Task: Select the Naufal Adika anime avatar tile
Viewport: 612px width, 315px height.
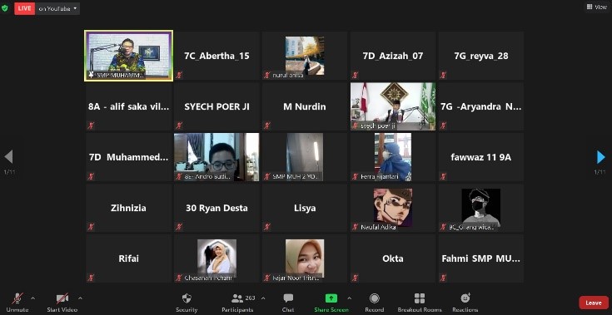Action: click(393, 208)
